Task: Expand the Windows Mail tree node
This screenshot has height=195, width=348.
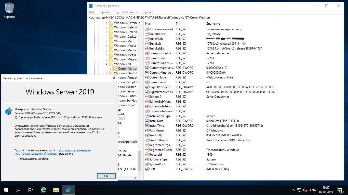Action: coord(106,41)
